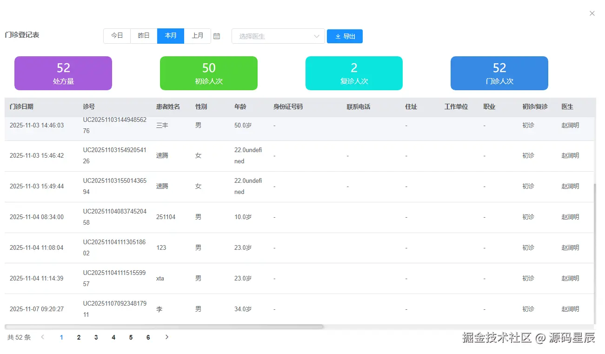Click the 初诊/复诊 column header
This screenshot has width=605, height=354.
(x=535, y=107)
